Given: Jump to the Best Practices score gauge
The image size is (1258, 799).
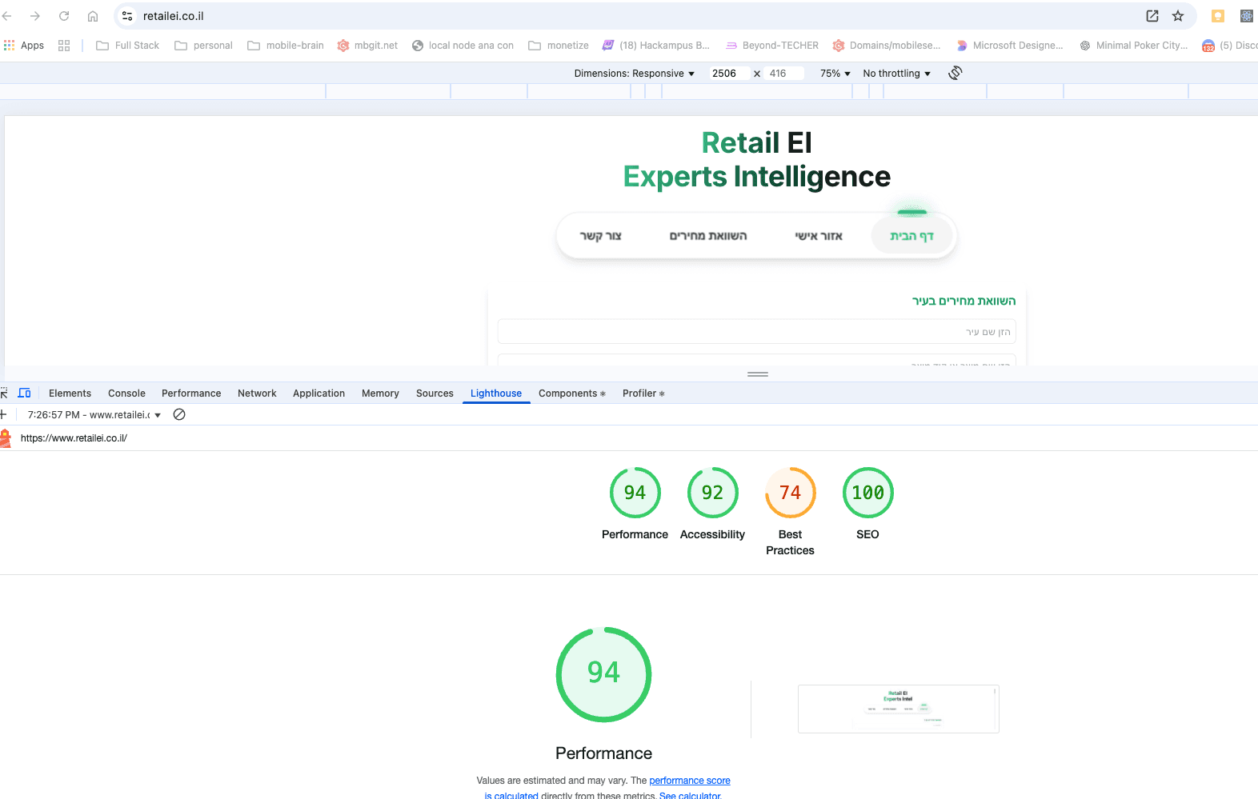Looking at the screenshot, I should click(790, 493).
